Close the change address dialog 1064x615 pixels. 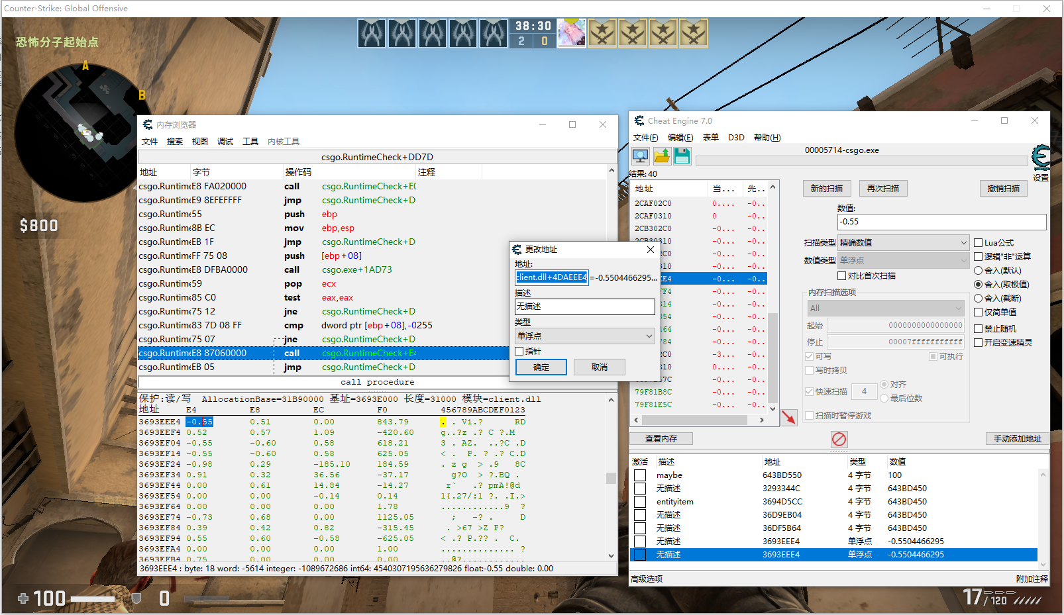(x=651, y=250)
